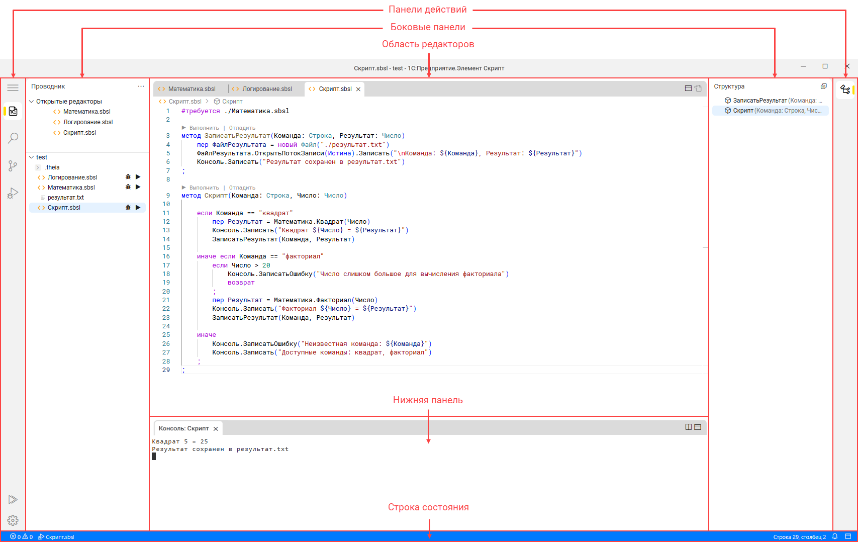
Task: Switch to the Математика.sbsl editor tab
Action: point(191,89)
